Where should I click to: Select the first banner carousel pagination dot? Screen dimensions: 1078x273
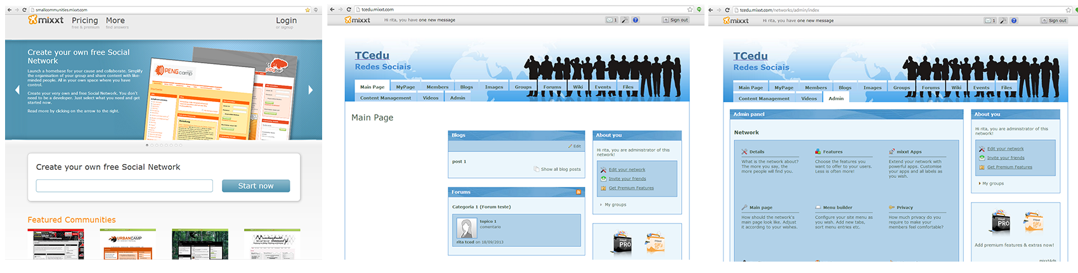click(x=147, y=145)
